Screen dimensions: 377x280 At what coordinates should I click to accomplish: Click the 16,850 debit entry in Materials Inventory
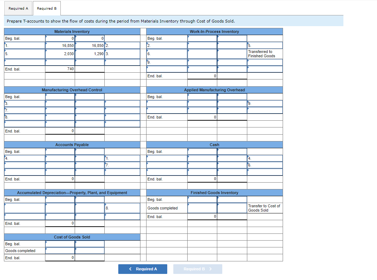pos(60,45)
